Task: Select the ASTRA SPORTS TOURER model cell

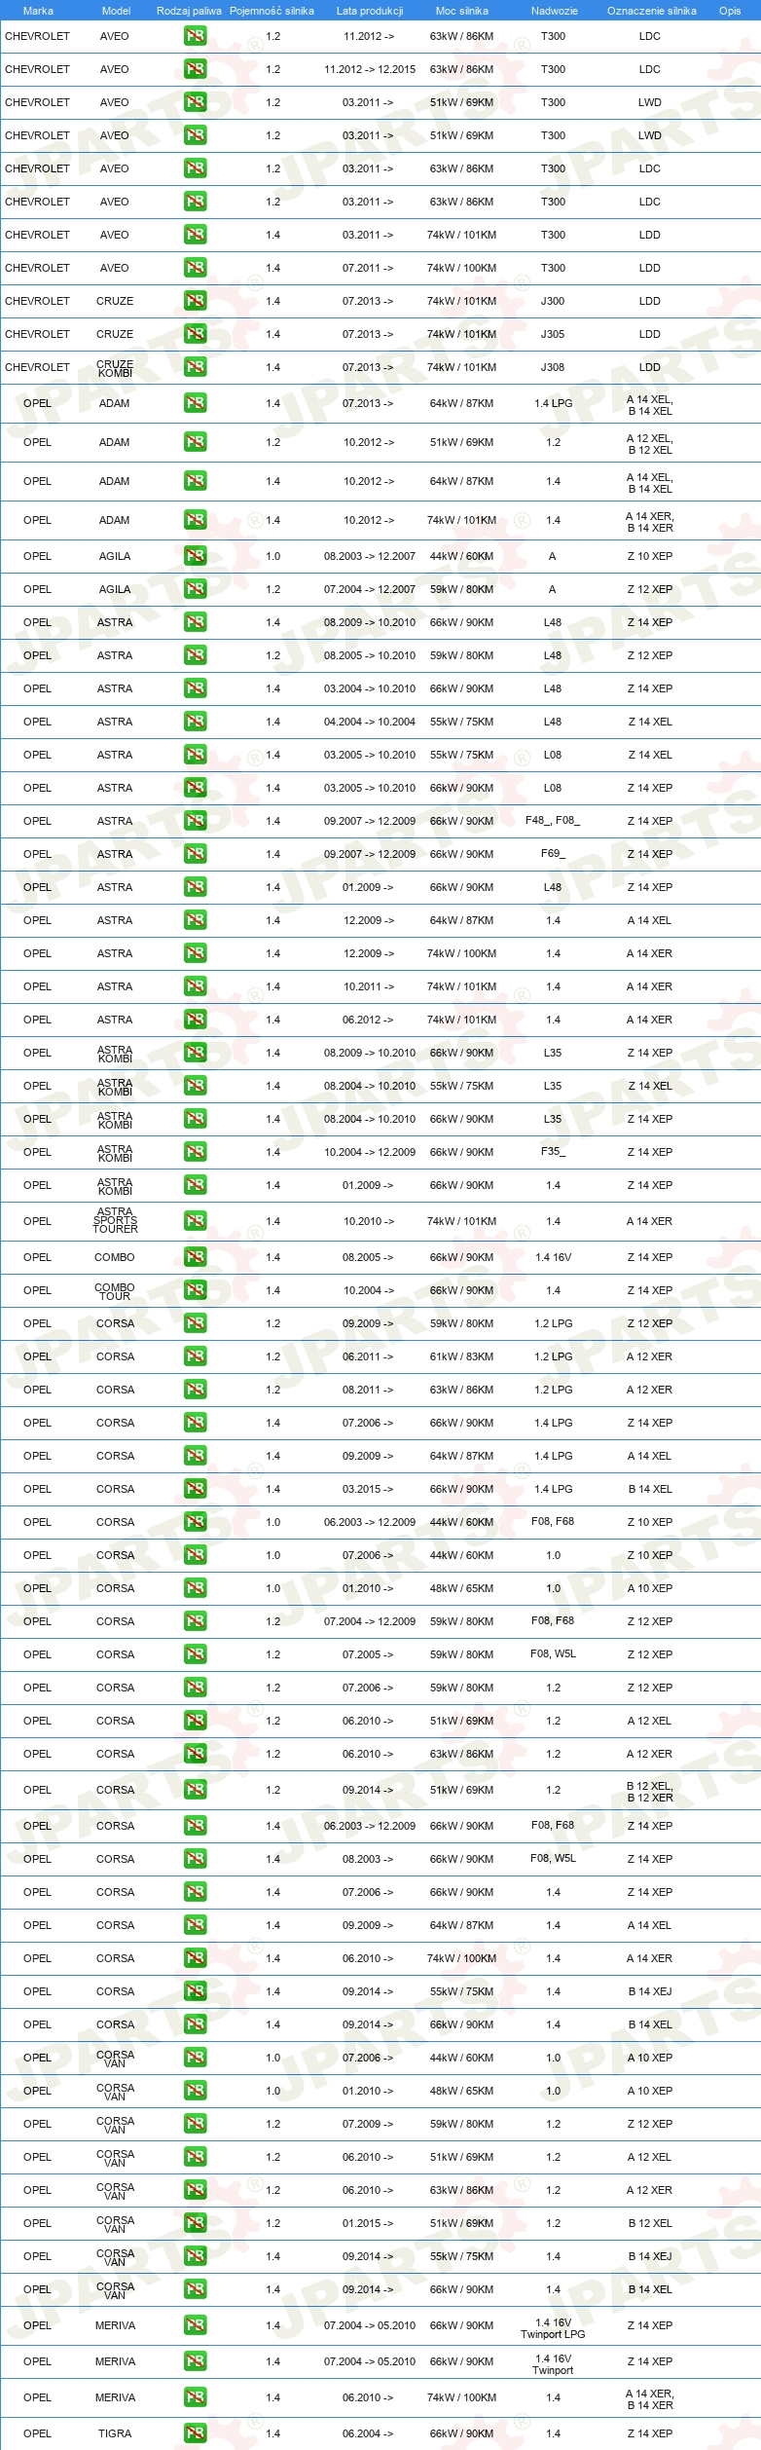Action: [x=115, y=1221]
